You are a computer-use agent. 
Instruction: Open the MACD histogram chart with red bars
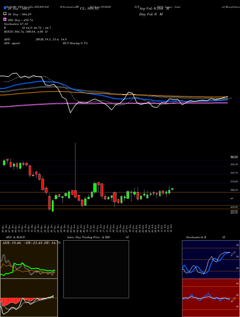click(x=29, y=298)
